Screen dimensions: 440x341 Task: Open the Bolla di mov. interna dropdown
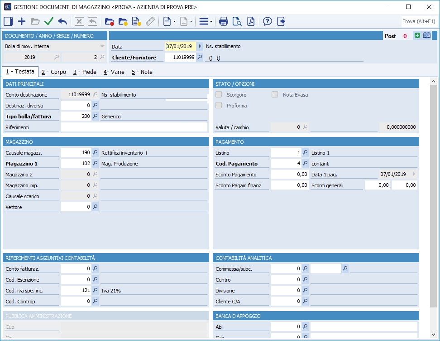pyautogui.click(x=102, y=46)
